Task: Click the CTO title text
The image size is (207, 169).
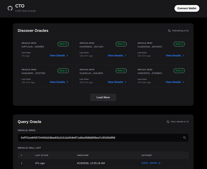Action: point(20,6)
